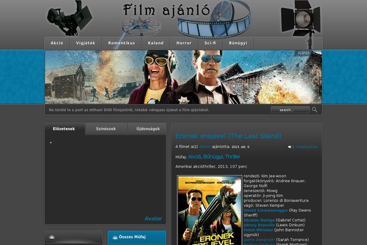
Task: Click 'producer: Lorenzo di Bonaventura' line
Action: click(276, 200)
